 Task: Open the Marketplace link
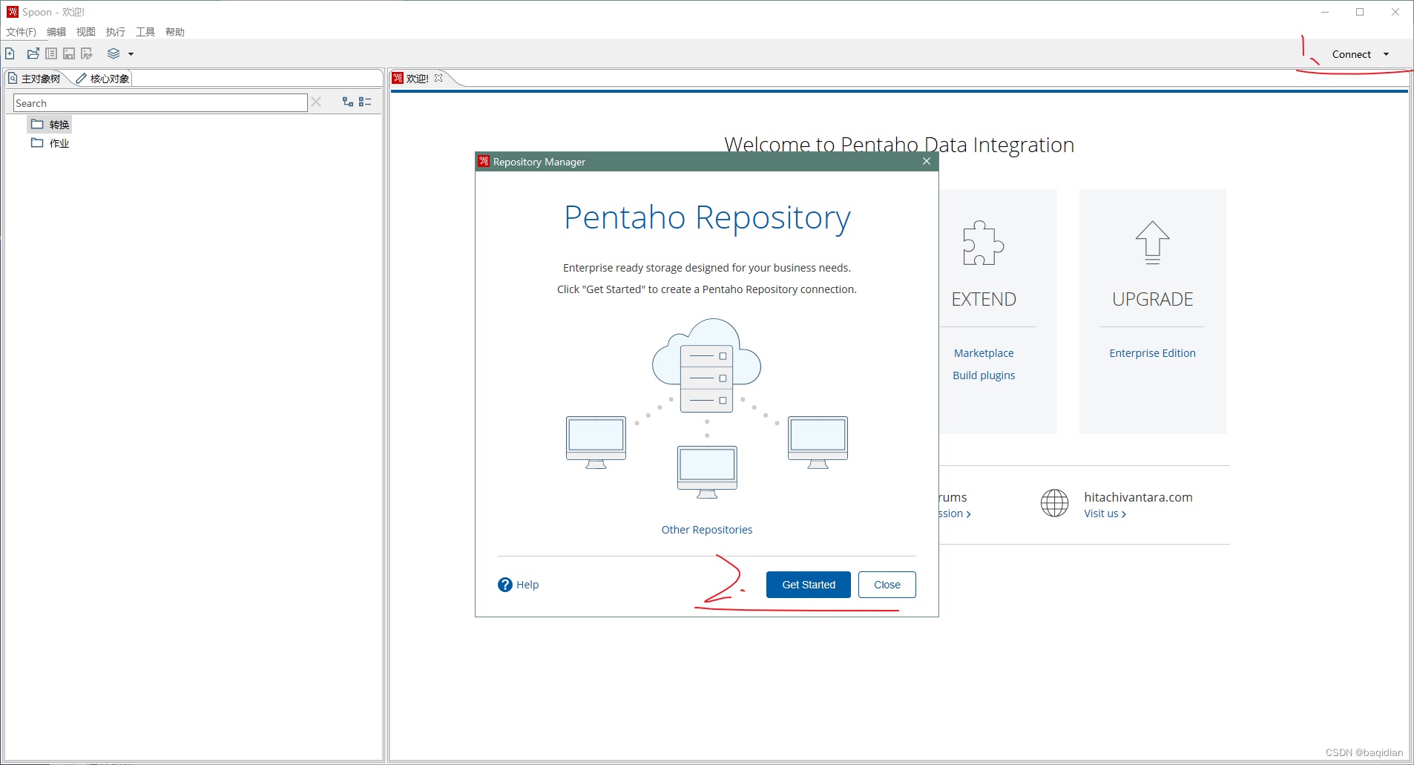984,353
